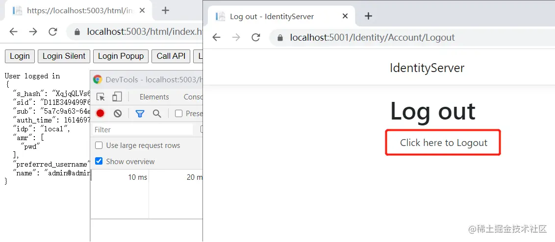Enable Use large request rows

(100, 145)
